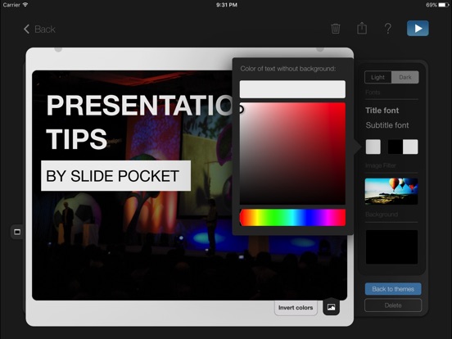Image resolution: width=452 pixels, height=339 pixels.
Task: Open help question mark icon
Action: pos(388,29)
